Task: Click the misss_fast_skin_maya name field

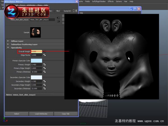Action: coord(42,20)
